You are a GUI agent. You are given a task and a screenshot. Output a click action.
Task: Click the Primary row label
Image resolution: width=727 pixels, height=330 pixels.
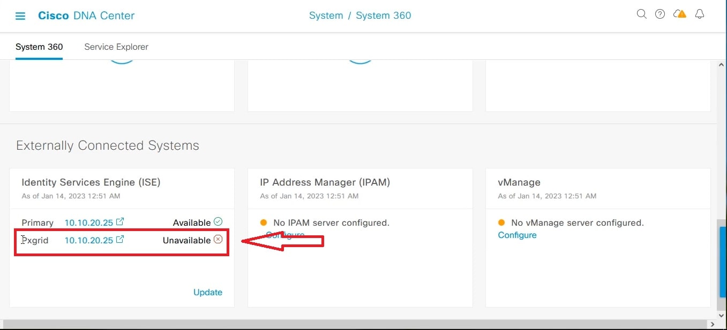[38, 222]
